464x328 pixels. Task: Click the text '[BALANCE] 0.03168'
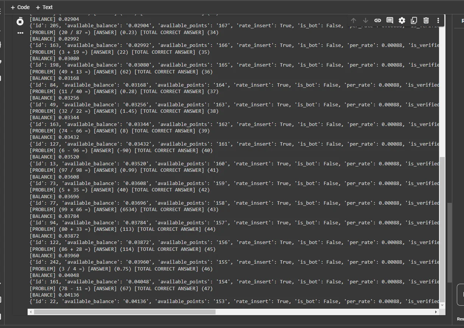click(54, 78)
